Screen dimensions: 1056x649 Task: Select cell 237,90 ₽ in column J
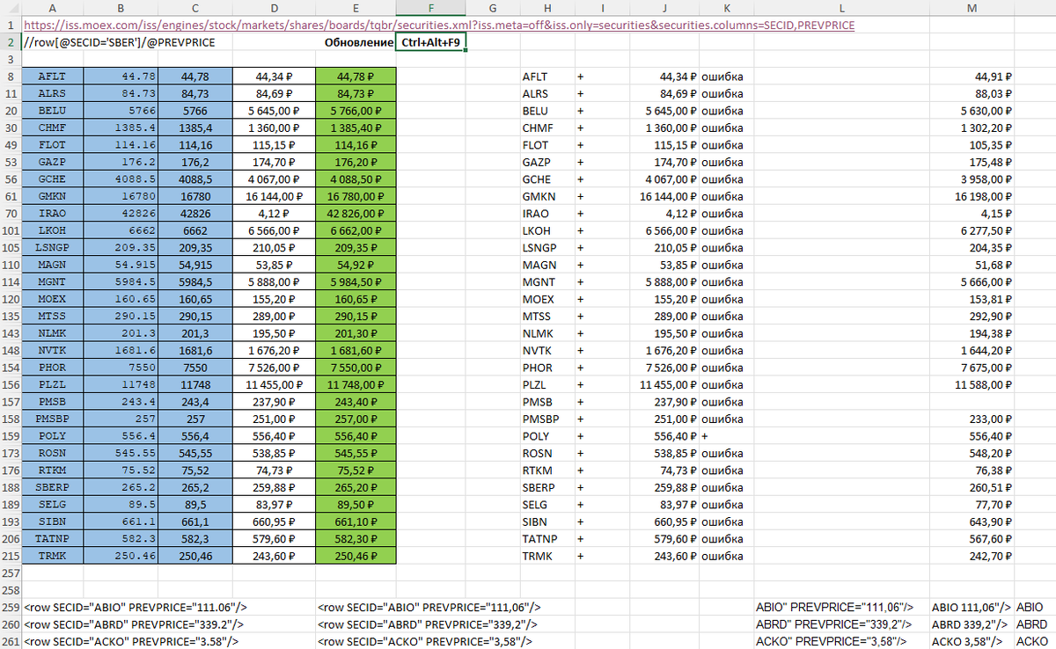pos(665,403)
